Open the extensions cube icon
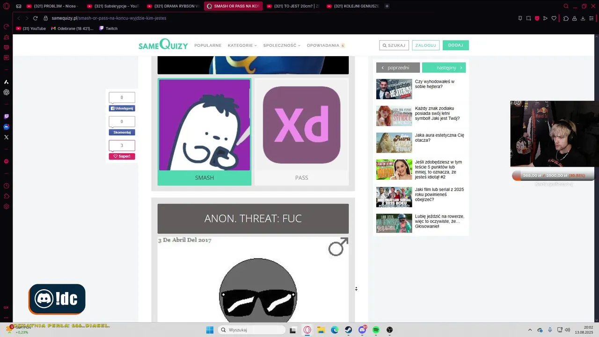 point(566,18)
